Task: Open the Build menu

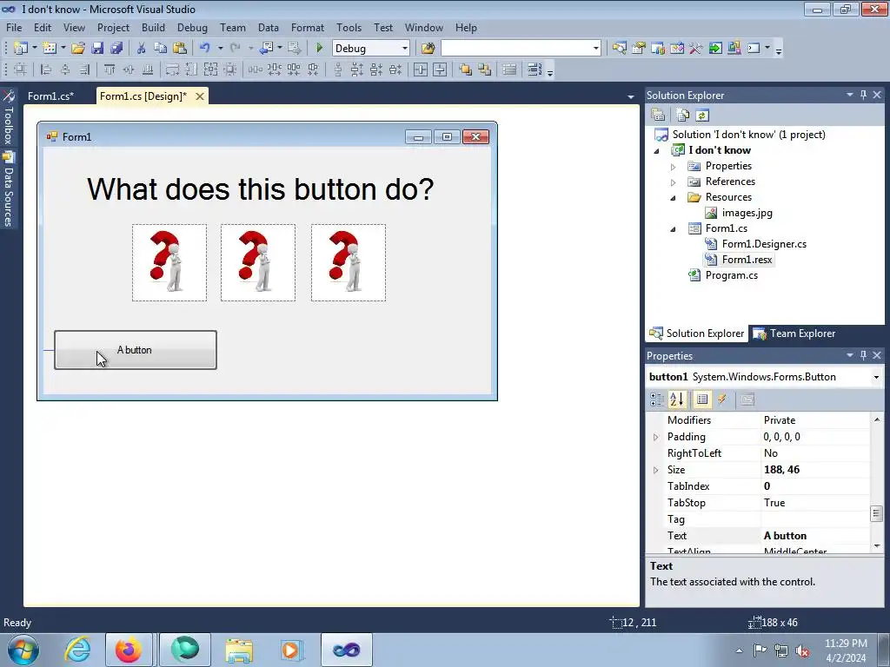Action: click(153, 27)
